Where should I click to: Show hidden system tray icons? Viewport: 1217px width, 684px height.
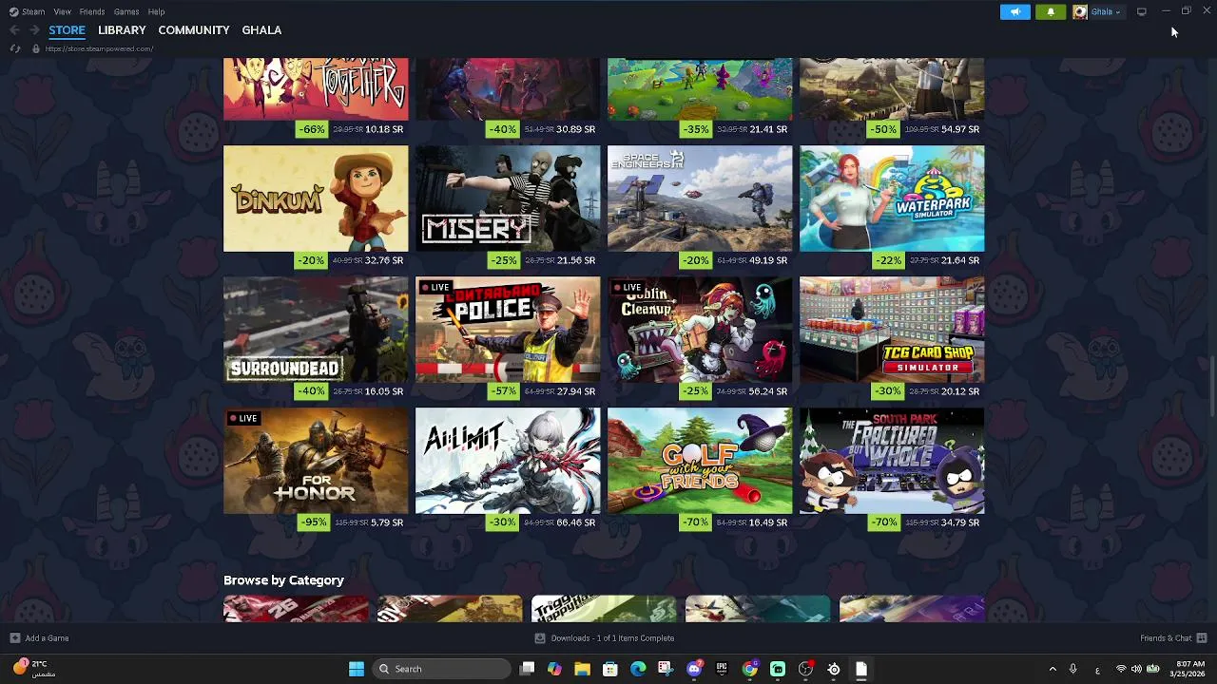pos(1053,669)
